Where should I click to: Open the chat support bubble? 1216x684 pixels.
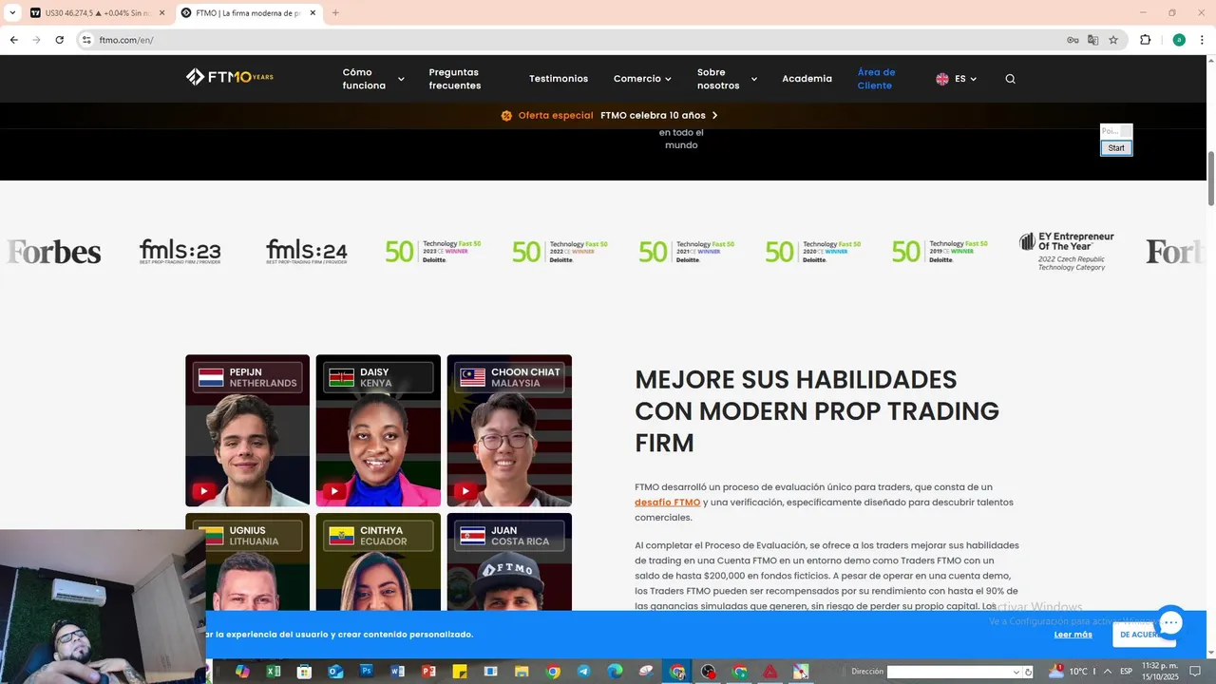[x=1170, y=623]
